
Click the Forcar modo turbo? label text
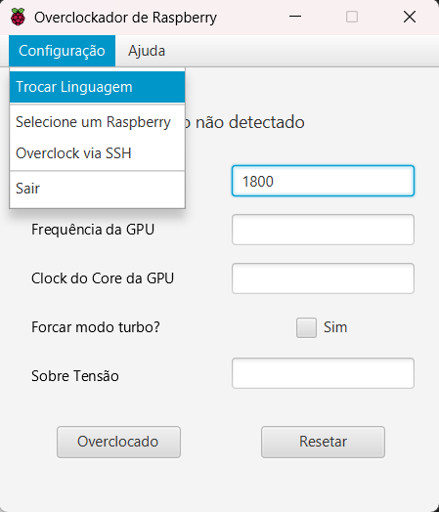pyautogui.click(x=96, y=327)
